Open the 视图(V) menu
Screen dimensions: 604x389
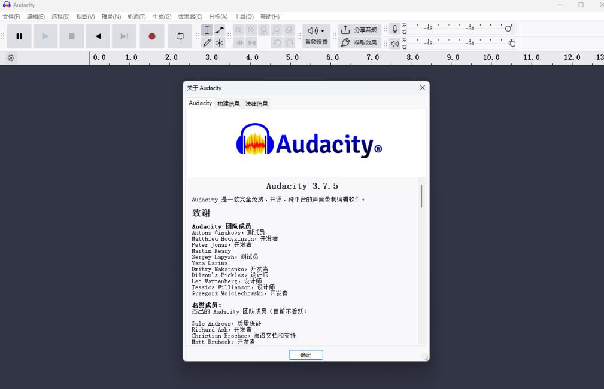[x=86, y=17]
